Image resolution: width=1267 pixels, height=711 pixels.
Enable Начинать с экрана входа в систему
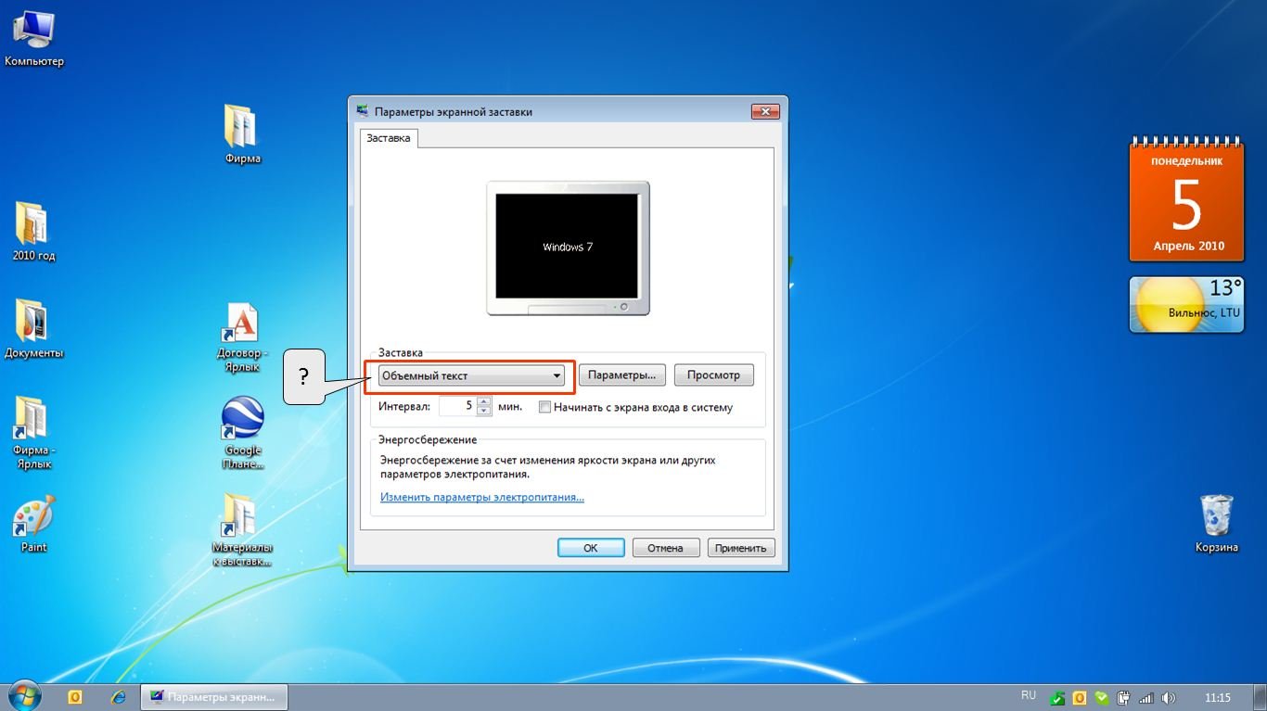pyautogui.click(x=545, y=407)
